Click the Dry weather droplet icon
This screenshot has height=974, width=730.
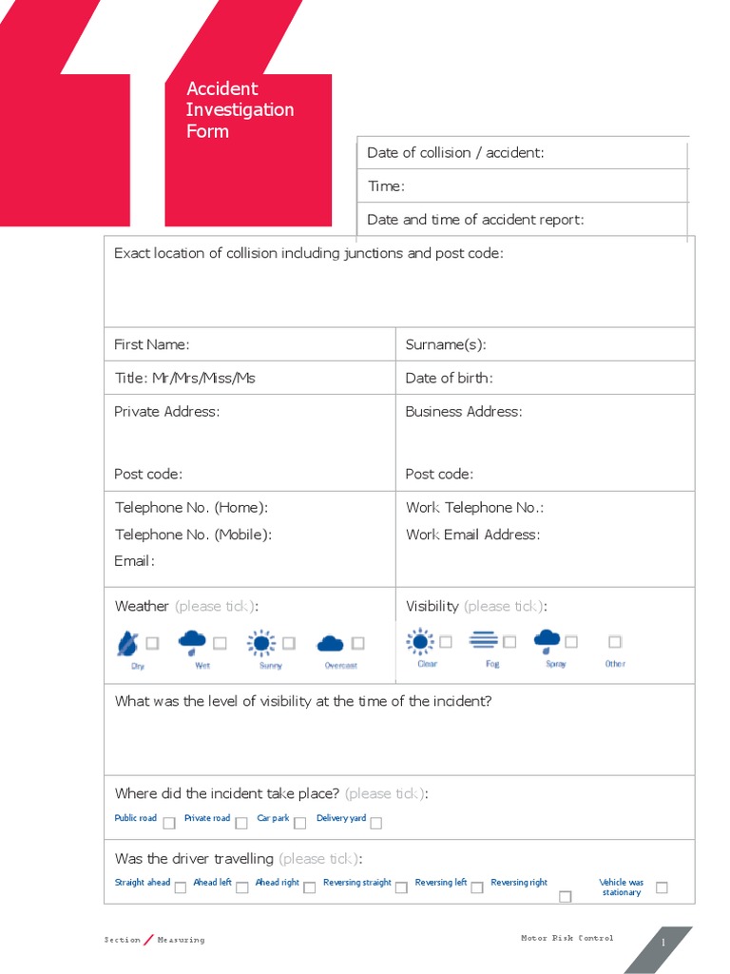(127, 644)
